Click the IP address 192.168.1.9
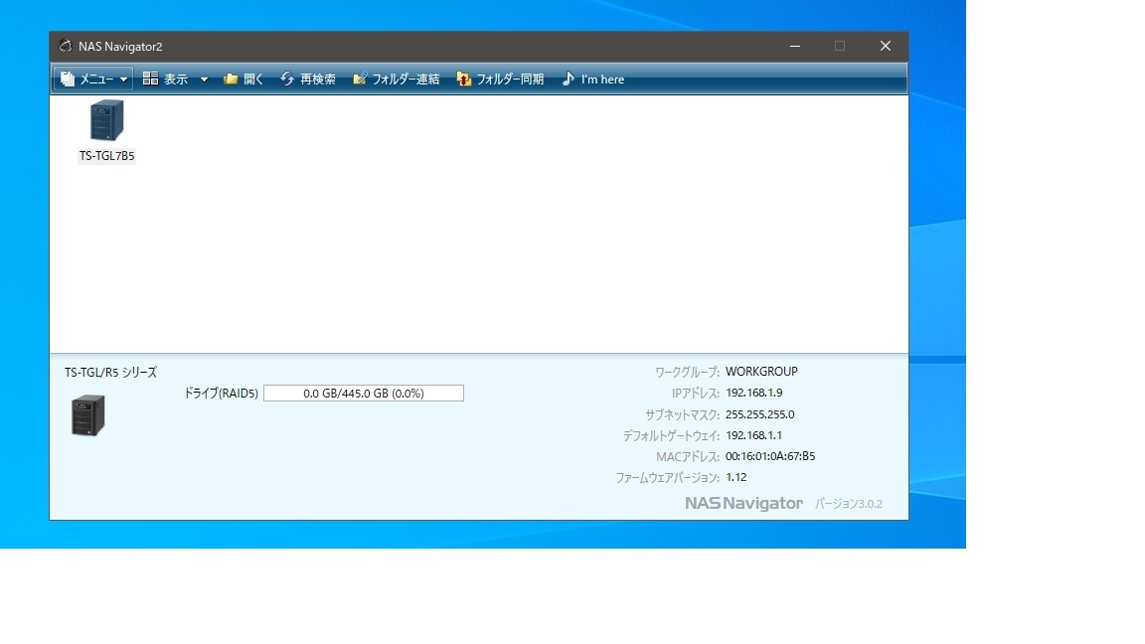 pos(753,393)
